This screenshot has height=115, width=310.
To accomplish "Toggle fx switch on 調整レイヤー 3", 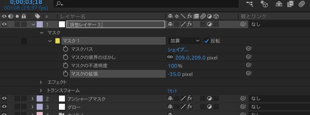I will [190, 24].
